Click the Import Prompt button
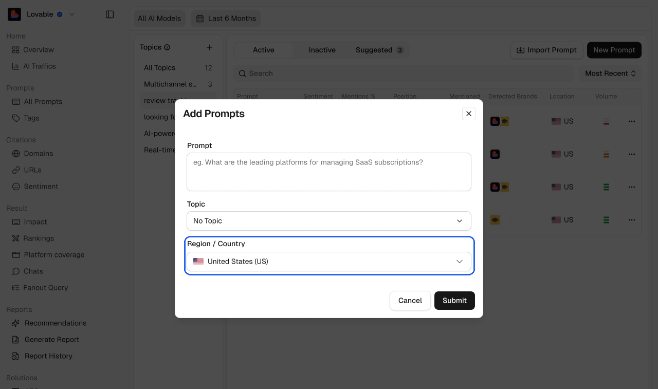The height and width of the screenshot is (389, 658). (546, 50)
